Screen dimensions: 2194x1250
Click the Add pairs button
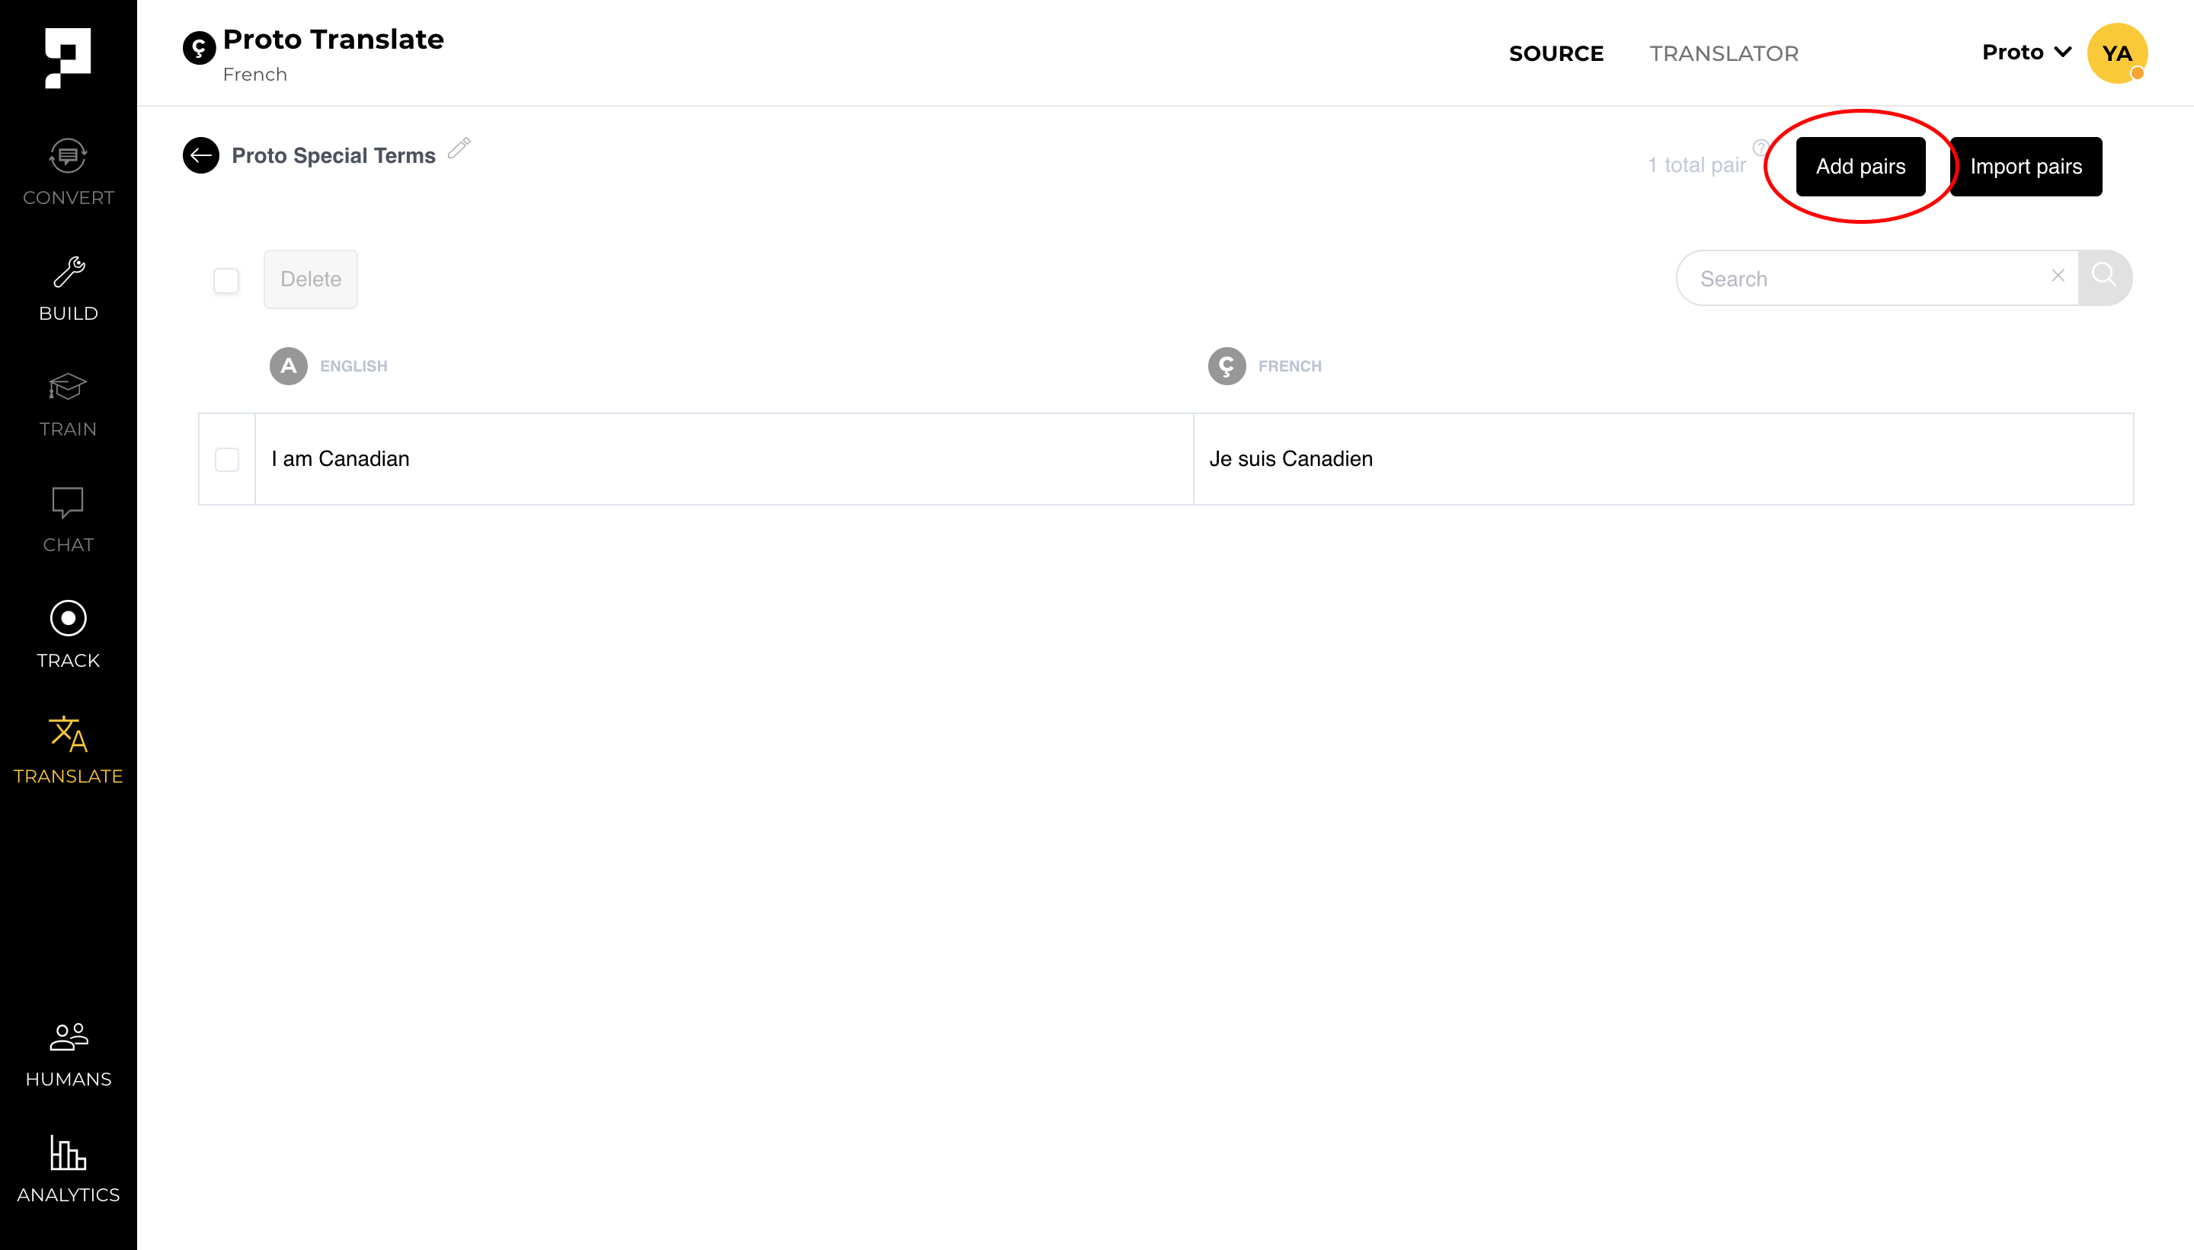click(1860, 167)
